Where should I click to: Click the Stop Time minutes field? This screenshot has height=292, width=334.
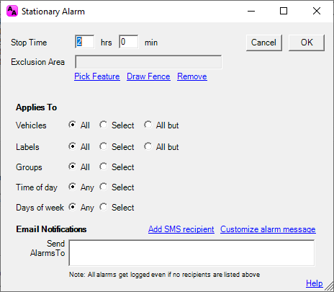point(129,42)
